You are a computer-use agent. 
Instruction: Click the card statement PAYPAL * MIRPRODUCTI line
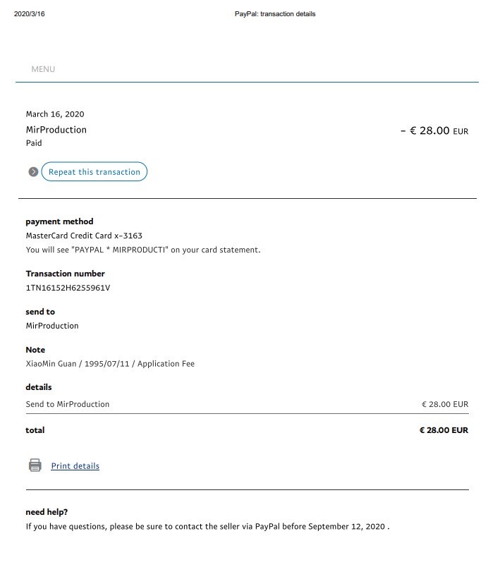143,250
